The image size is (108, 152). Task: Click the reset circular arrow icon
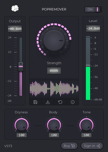tap(60, 102)
